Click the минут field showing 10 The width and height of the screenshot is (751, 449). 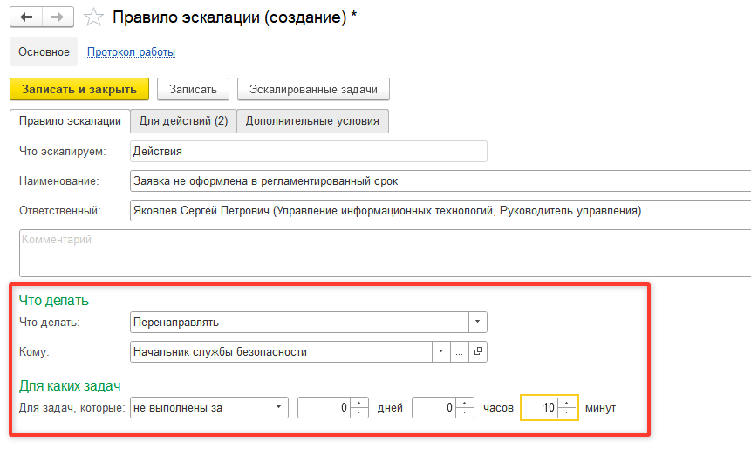(x=539, y=408)
